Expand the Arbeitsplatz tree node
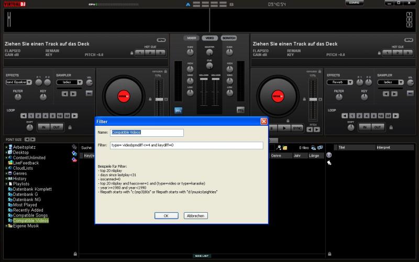This screenshot has height=262, width=419. [6, 147]
